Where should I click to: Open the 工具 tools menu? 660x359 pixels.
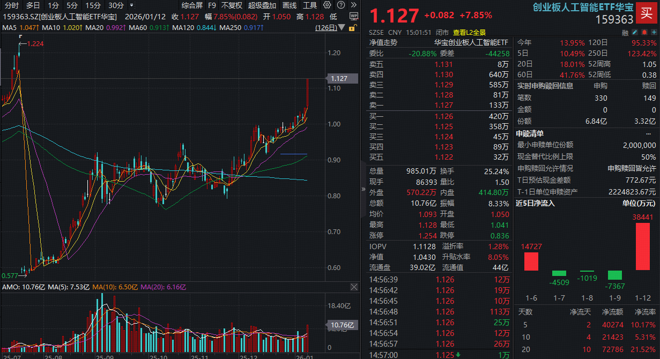pyautogui.click(x=310, y=5)
